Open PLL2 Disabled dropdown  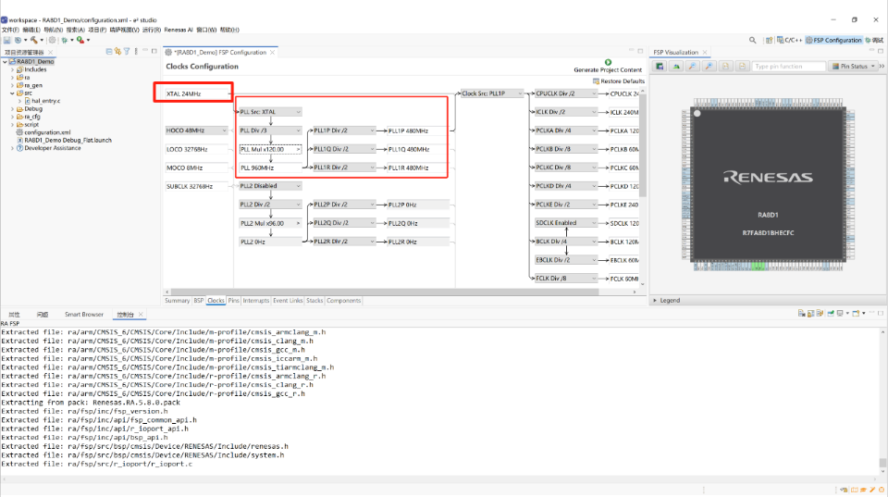[270, 186]
